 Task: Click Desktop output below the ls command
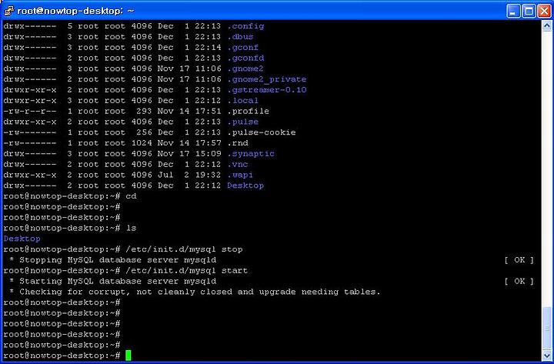click(22, 239)
